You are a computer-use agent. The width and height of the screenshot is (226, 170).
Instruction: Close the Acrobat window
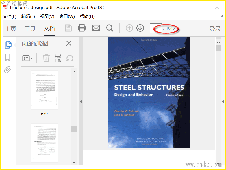pyautogui.click(x=217, y=7)
